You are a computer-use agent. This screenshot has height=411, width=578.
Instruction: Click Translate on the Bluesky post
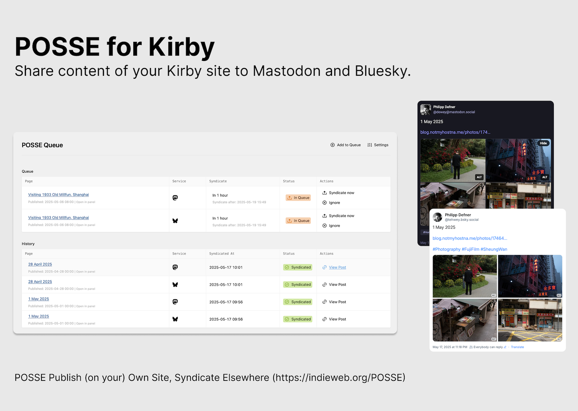tap(517, 347)
